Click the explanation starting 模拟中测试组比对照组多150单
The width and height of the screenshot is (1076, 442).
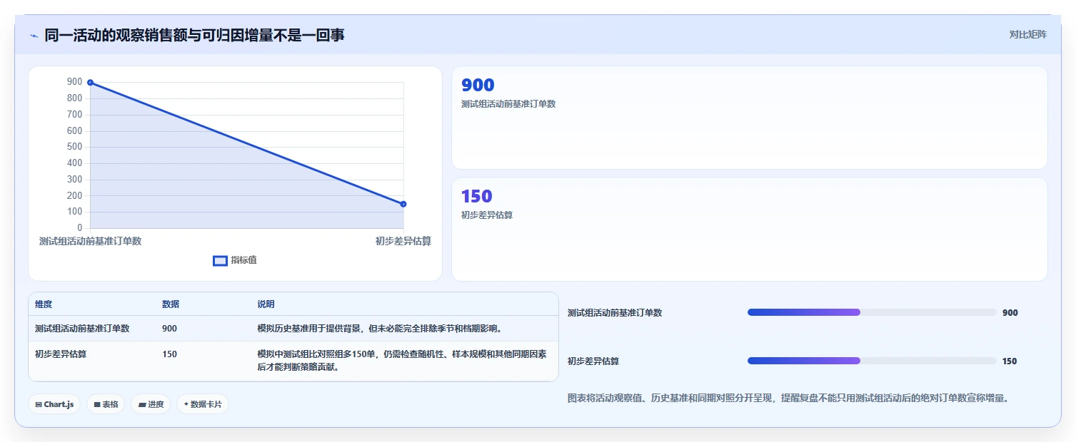point(402,361)
